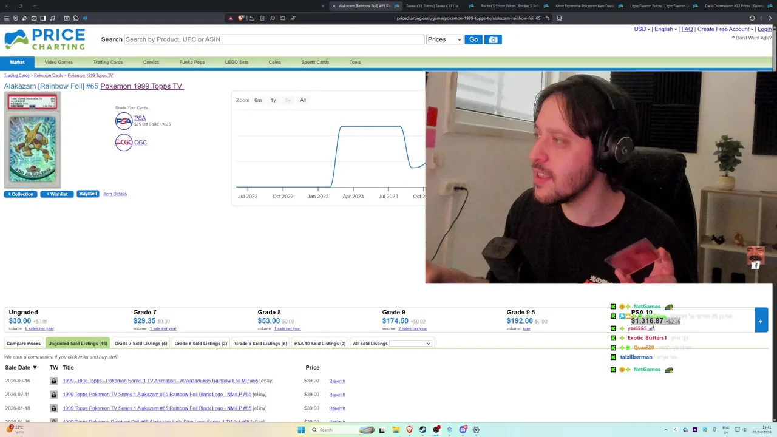This screenshot has width=777, height=437.
Task: Click the address bar site settings icon
Action: 547,18
